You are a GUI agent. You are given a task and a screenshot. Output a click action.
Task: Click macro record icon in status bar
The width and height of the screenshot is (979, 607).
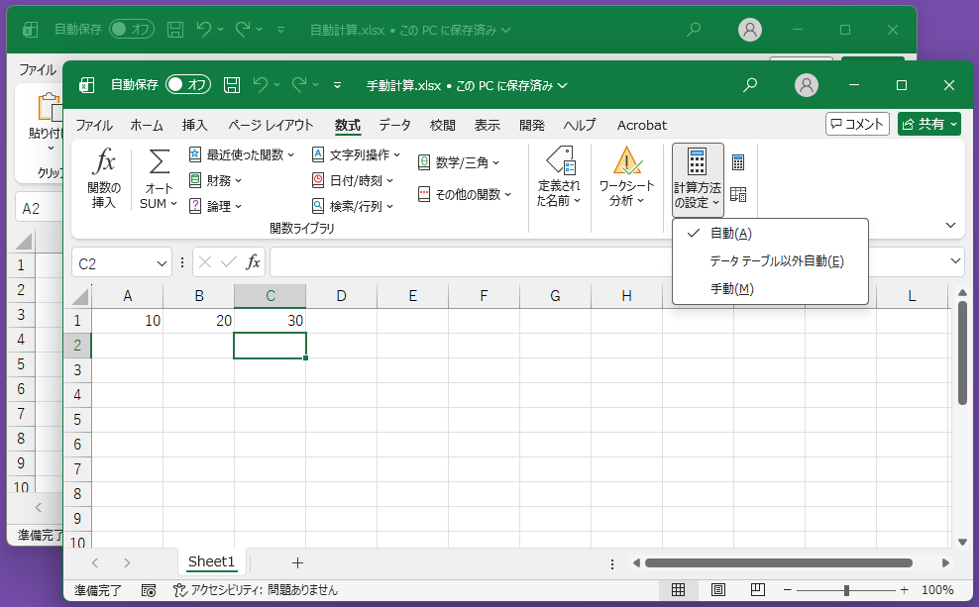coord(149,590)
